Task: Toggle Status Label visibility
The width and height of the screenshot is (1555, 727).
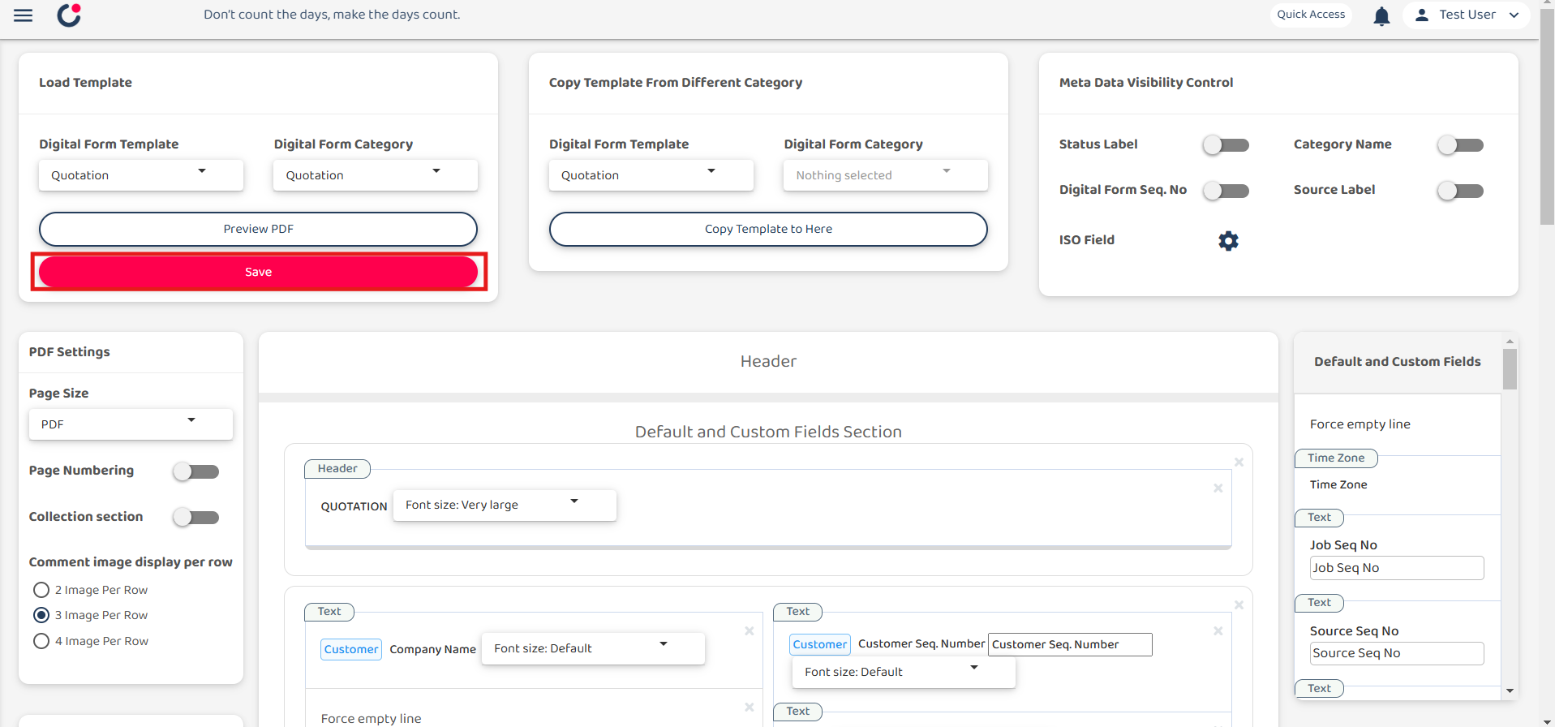Action: click(1226, 145)
